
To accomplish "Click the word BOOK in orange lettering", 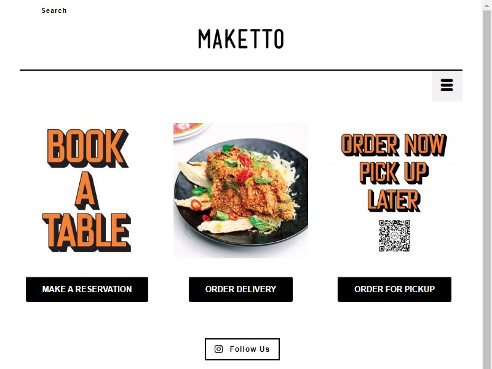I will pyautogui.click(x=87, y=148).
